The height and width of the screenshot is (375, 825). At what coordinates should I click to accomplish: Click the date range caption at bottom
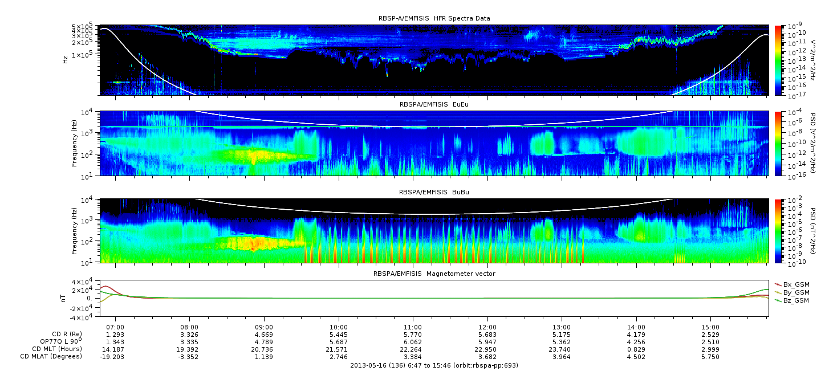point(434,365)
